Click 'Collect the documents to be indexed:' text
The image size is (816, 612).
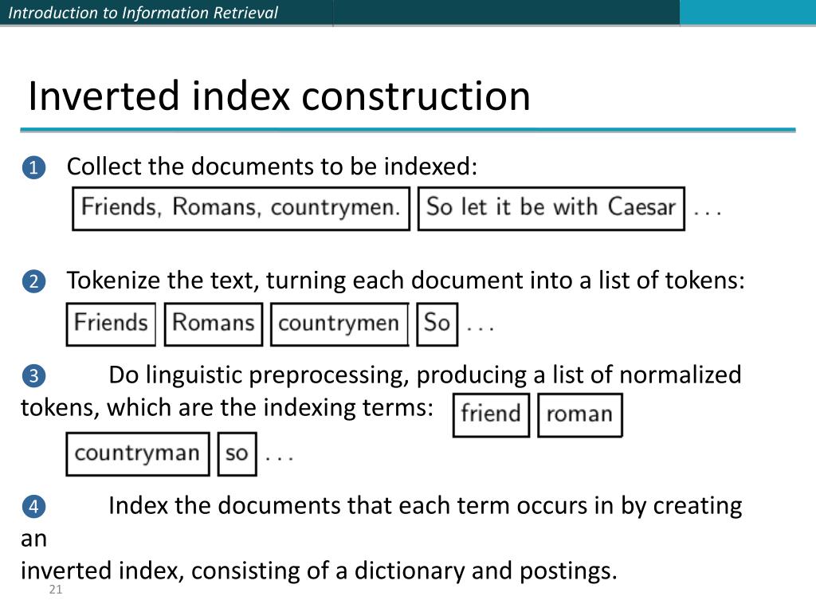273,167
